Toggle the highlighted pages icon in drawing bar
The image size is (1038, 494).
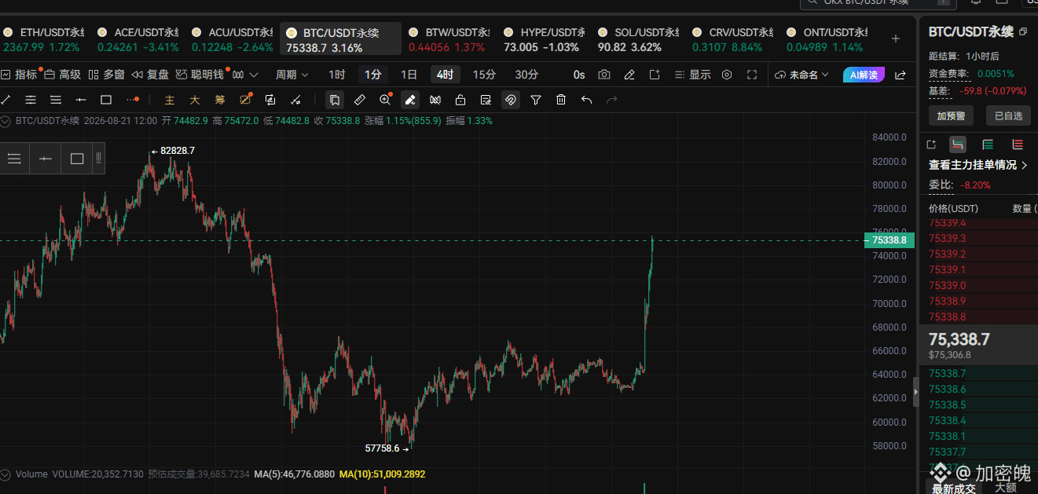tap(334, 100)
